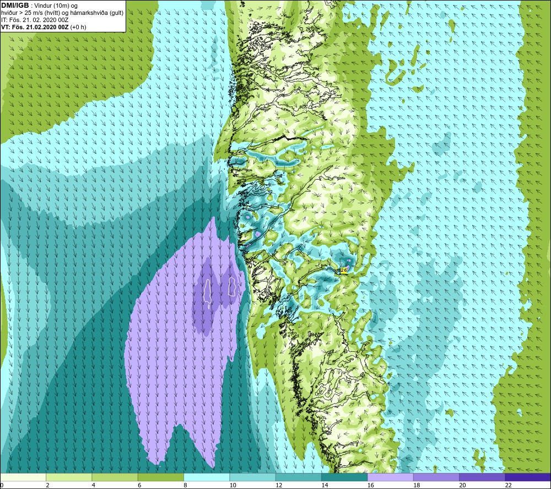Click the 20–22 m/s violet swatch
This screenshot has height=489, width=551.
click(x=482, y=477)
